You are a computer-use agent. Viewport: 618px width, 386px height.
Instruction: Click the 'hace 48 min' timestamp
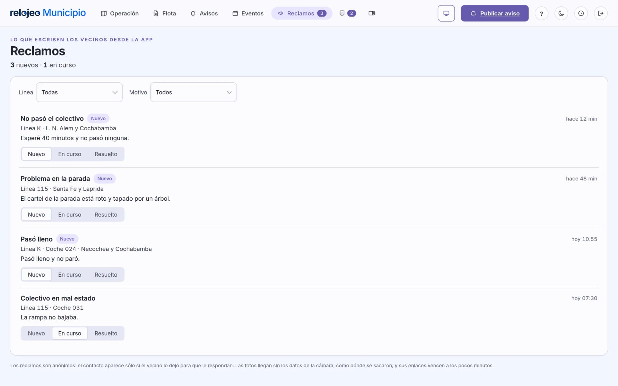pyautogui.click(x=581, y=179)
